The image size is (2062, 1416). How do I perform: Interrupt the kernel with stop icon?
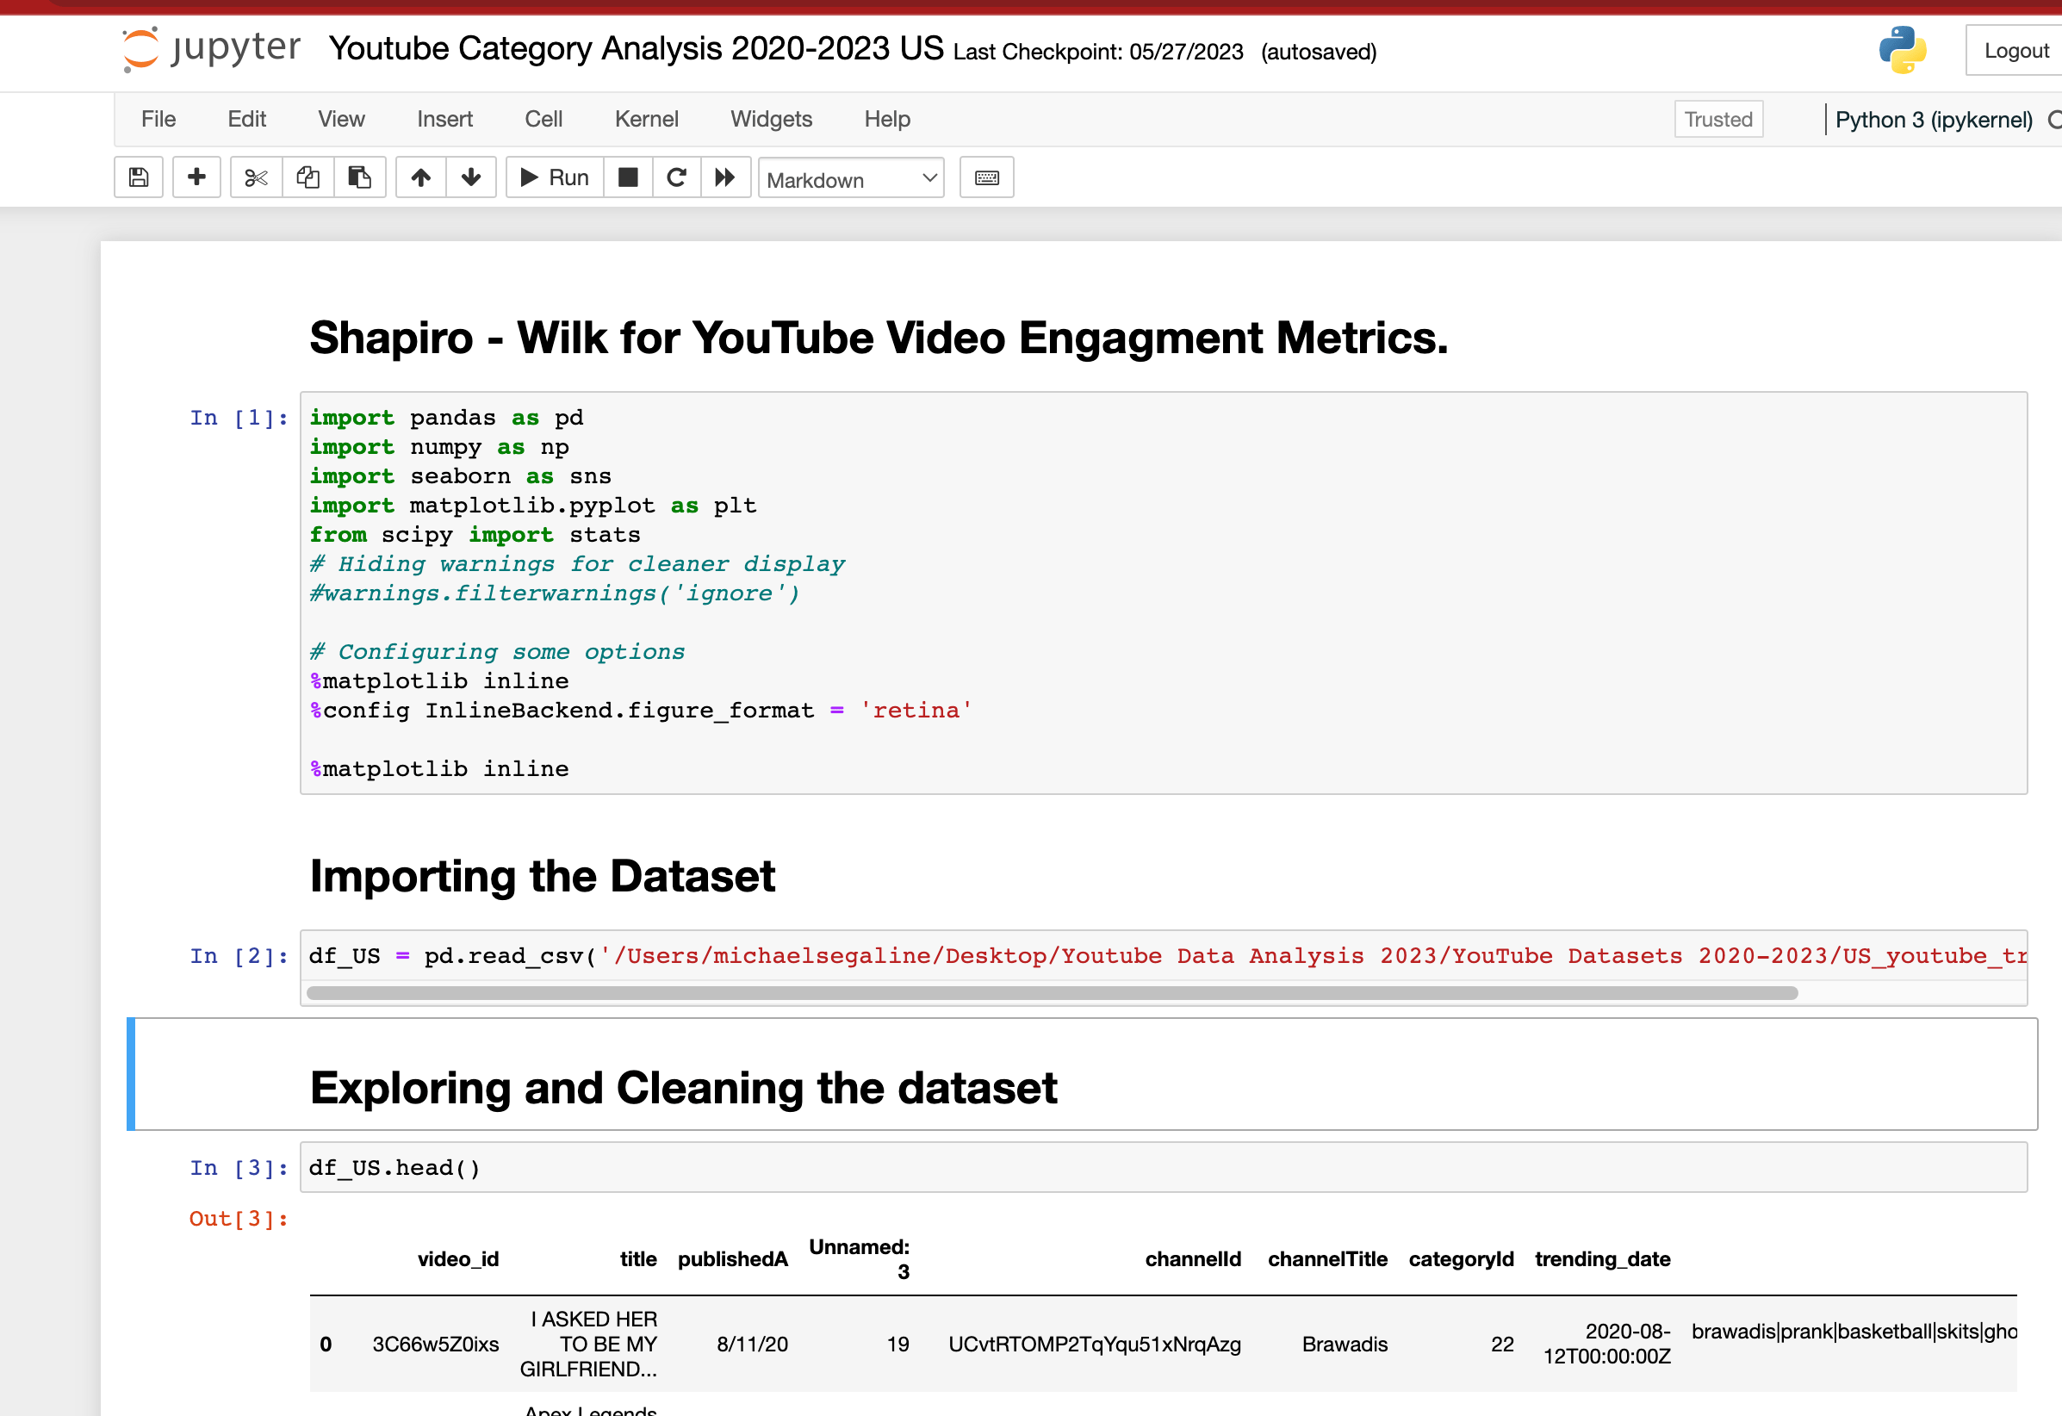tap(628, 177)
